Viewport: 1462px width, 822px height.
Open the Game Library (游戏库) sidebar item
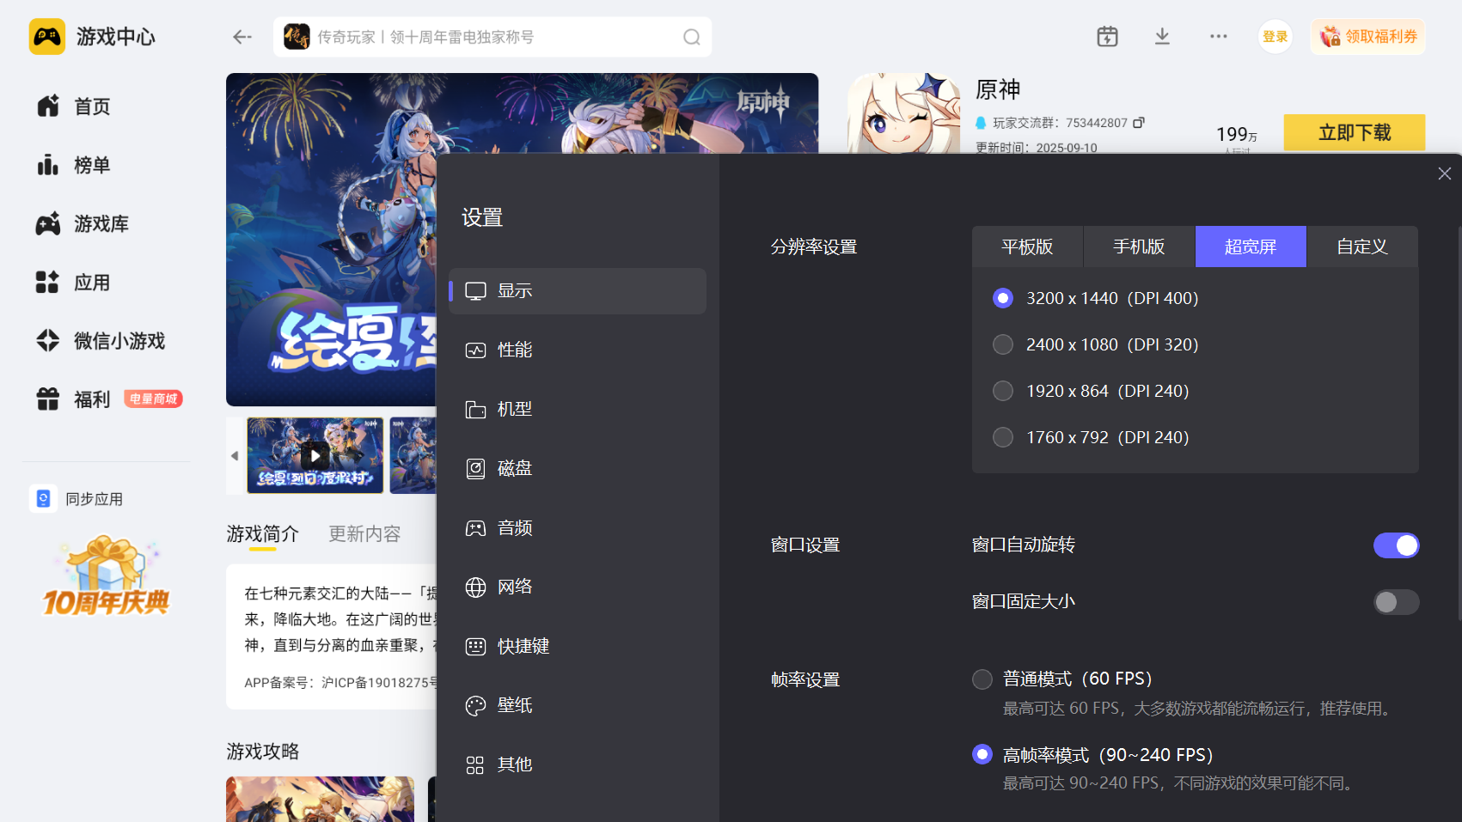[x=83, y=223]
